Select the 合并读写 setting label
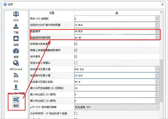Image resolution: width=168 pixels, height=119 pixels. point(35,57)
